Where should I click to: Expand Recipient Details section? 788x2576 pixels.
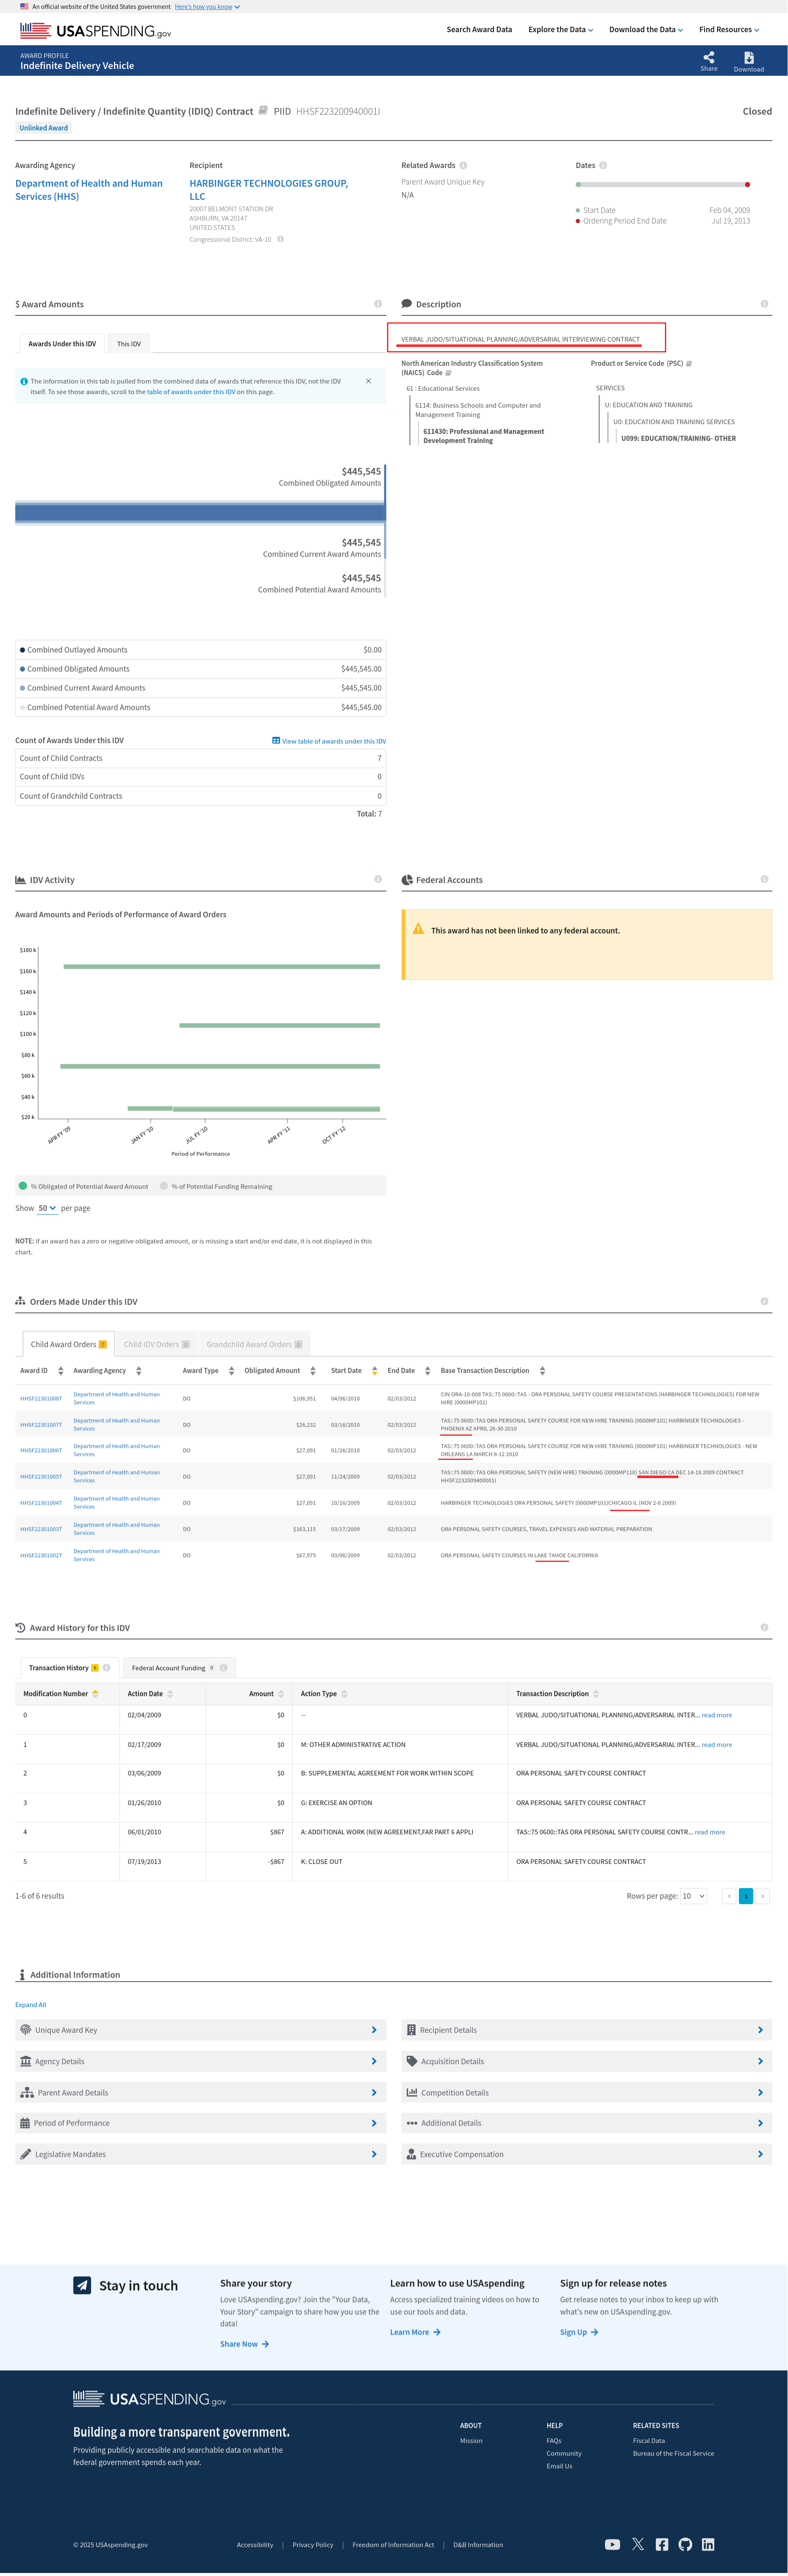tap(587, 2030)
